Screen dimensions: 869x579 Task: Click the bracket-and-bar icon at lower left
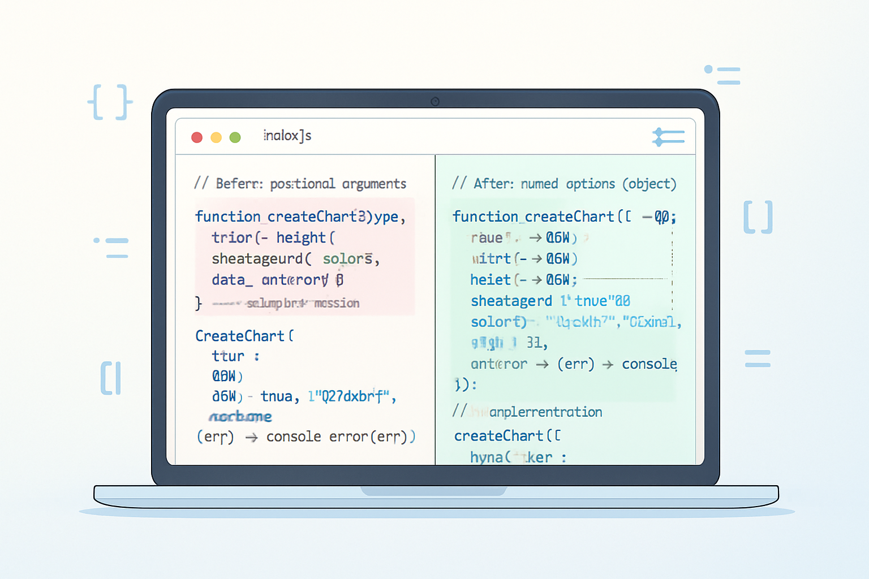111,378
